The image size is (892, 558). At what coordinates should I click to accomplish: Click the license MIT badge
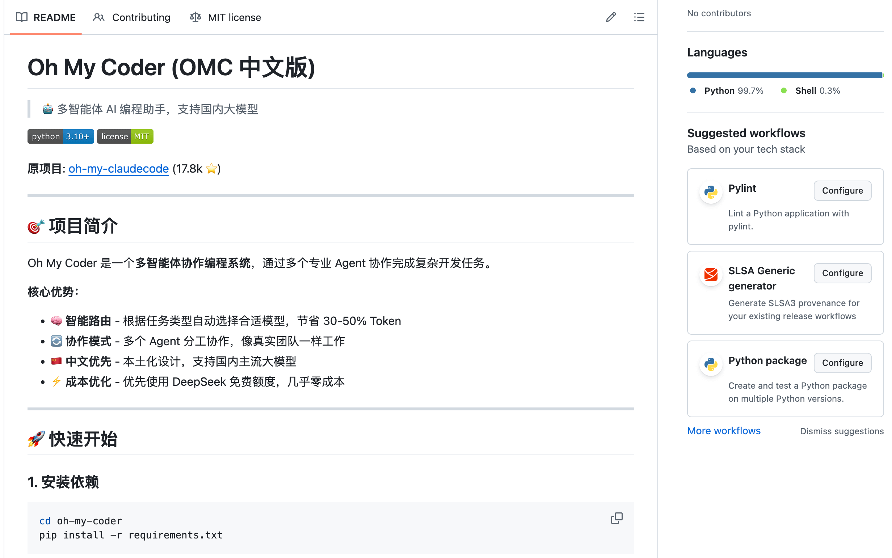point(125,136)
